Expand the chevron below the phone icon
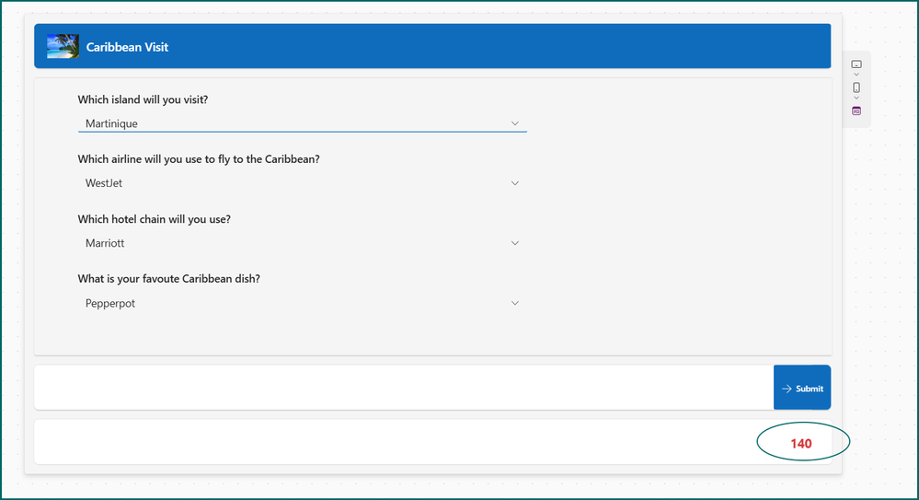The width and height of the screenshot is (919, 500). tap(856, 98)
